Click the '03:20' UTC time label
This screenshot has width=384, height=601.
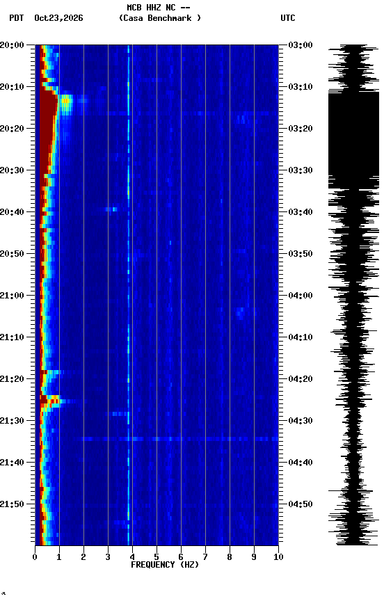point(300,129)
